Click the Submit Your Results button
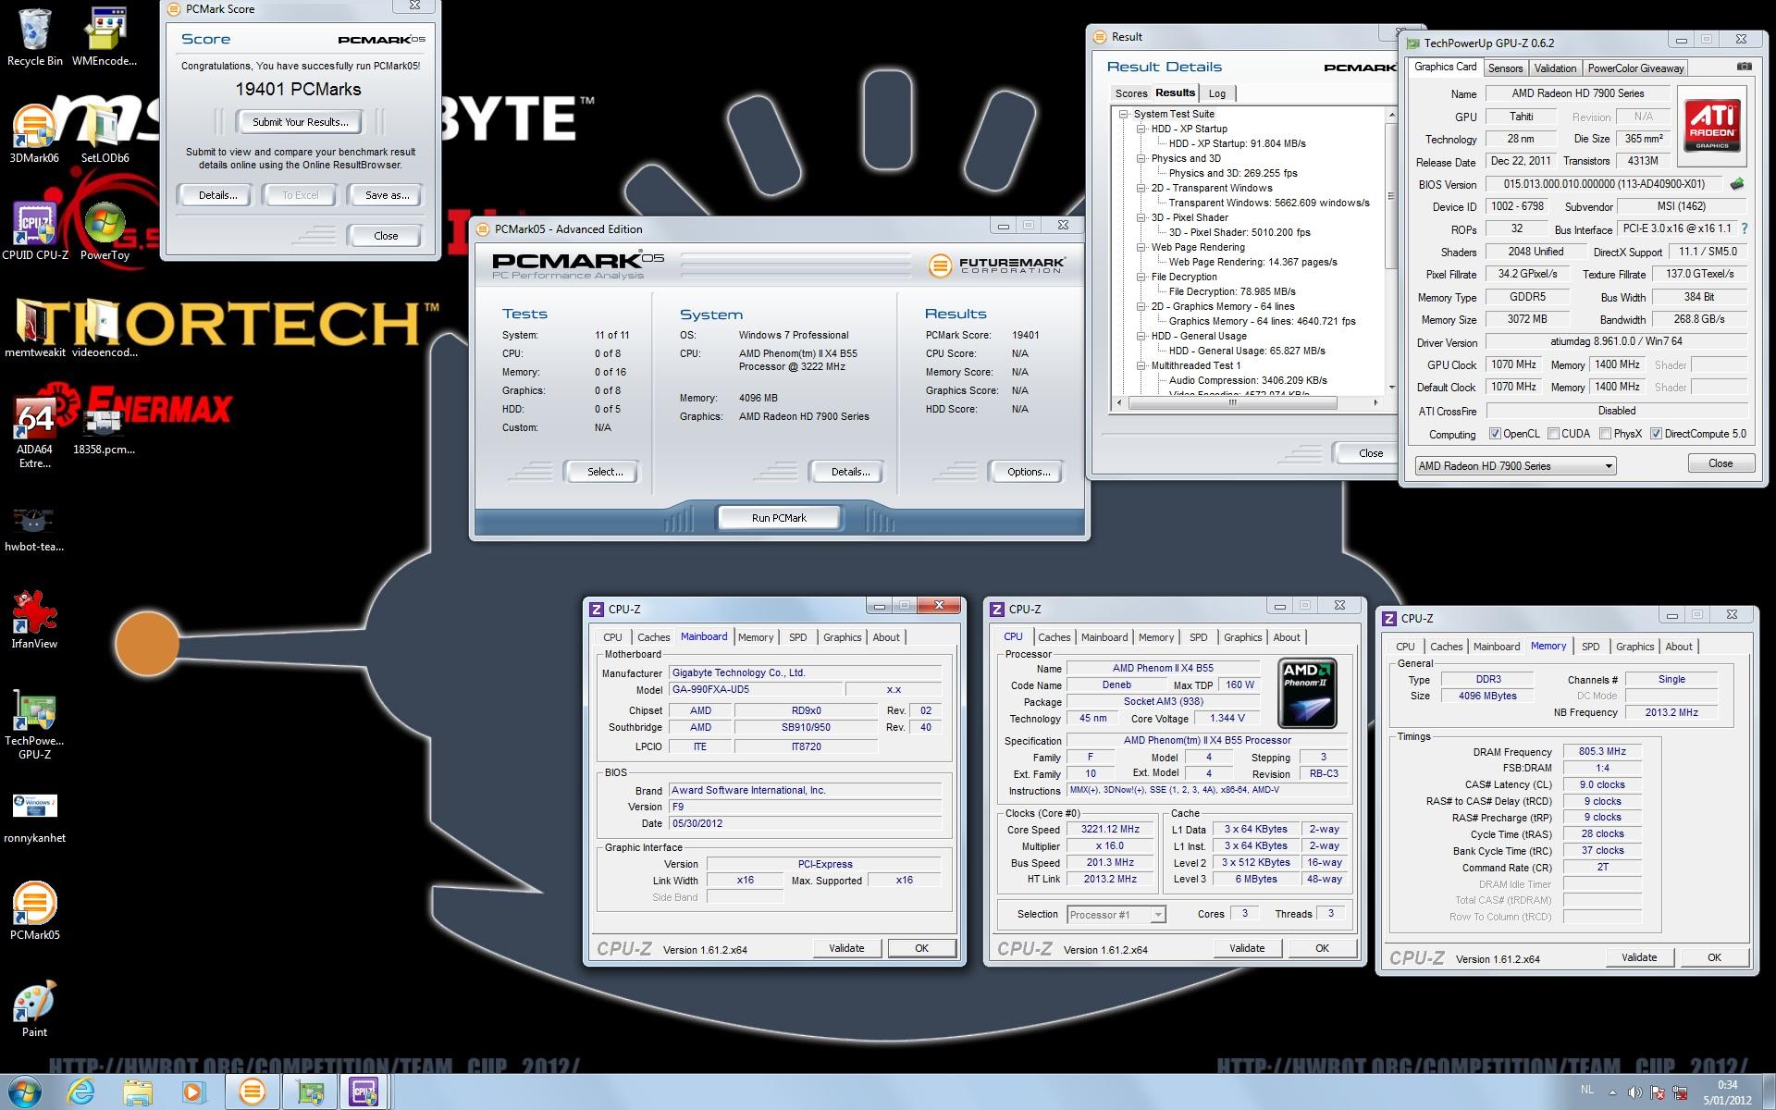Viewport: 1776px width, 1110px height. pos(301,122)
